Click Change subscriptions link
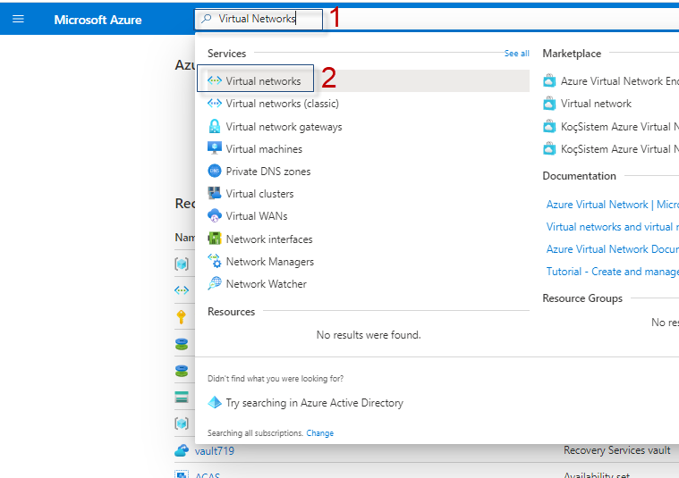The image size is (679, 478). tap(320, 433)
